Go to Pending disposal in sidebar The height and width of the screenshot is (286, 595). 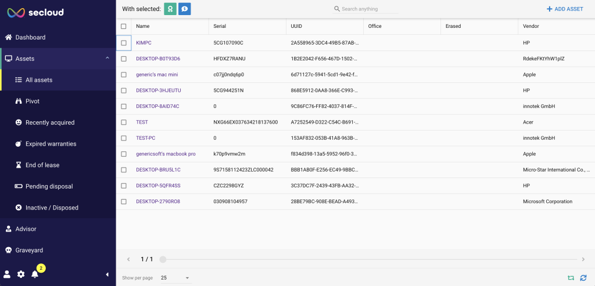tap(49, 186)
